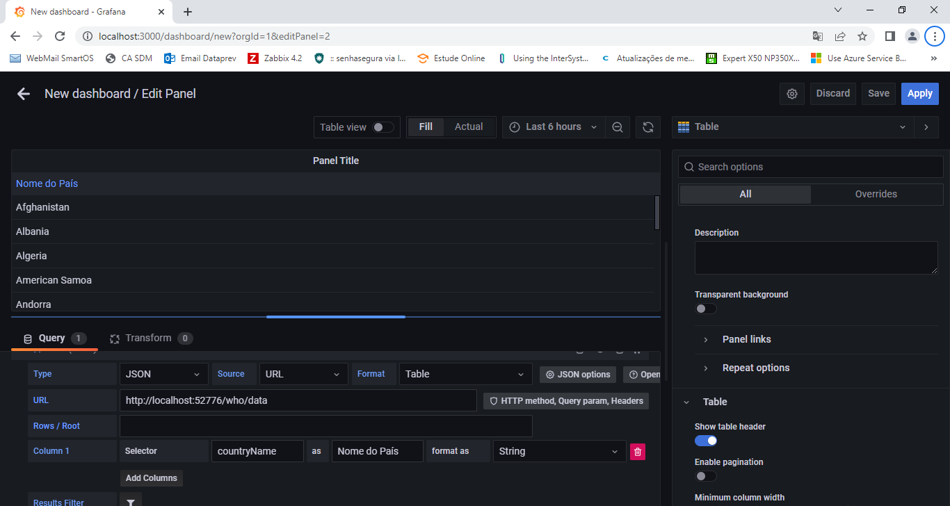950x506 pixels.
Task: Open the Last 6 hours time picker
Action: (x=554, y=127)
